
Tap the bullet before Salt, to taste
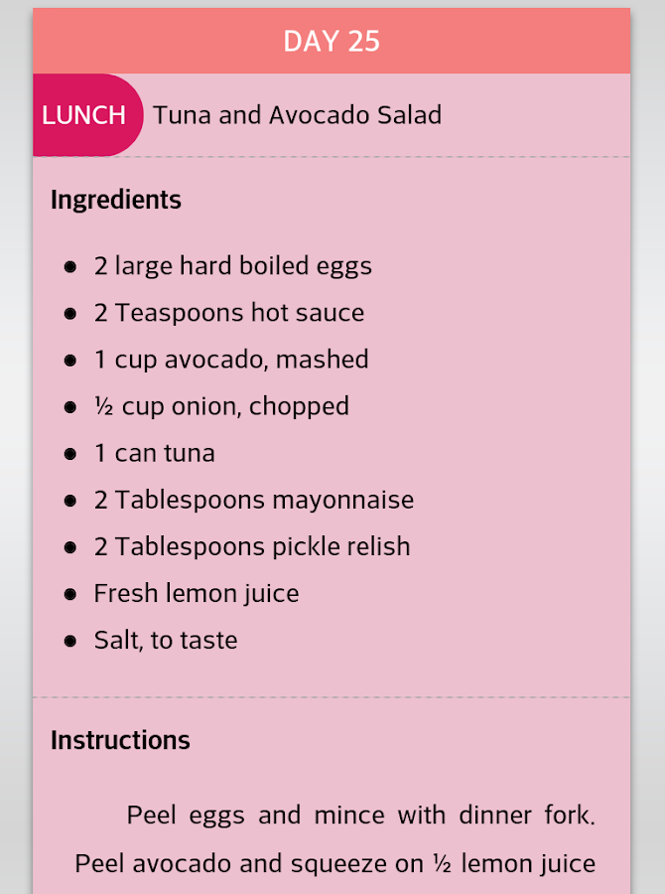tap(70, 641)
